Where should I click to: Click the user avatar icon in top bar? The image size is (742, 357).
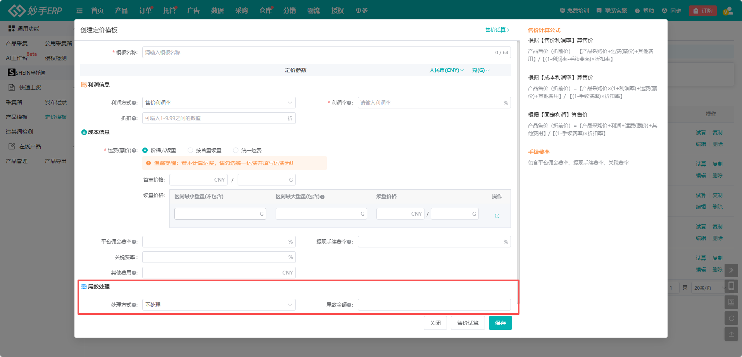pos(728,11)
